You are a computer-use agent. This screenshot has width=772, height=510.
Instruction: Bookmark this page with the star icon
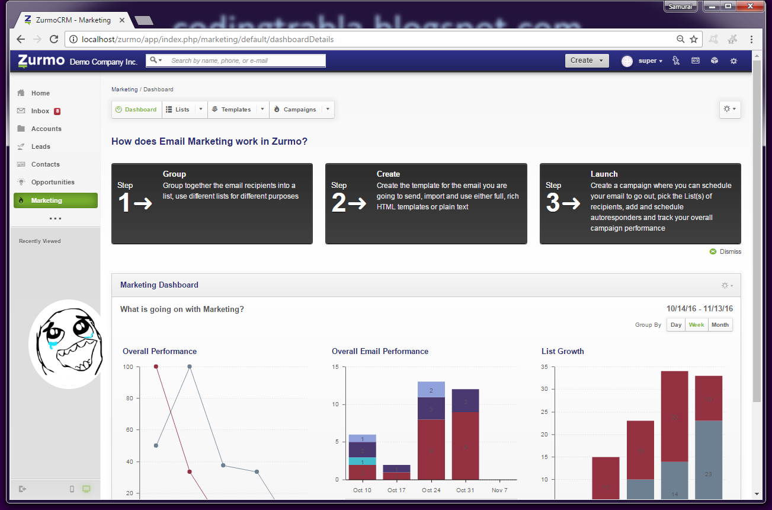pos(694,40)
